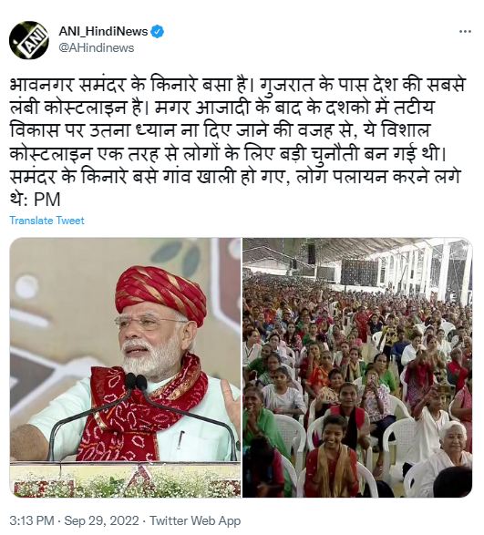Image resolution: width=484 pixels, height=535 pixels.
Task: Click the word भावनगर starting the tweet
Action: click(x=41, y=85)
